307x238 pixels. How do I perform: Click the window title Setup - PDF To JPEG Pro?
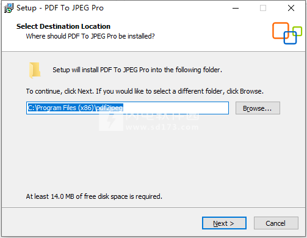pos(60,8)
